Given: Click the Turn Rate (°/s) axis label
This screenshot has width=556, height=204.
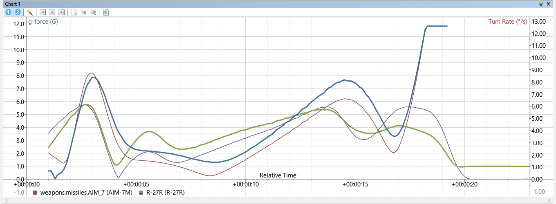Looking at the screenshot, I should (x=508, y=21).
